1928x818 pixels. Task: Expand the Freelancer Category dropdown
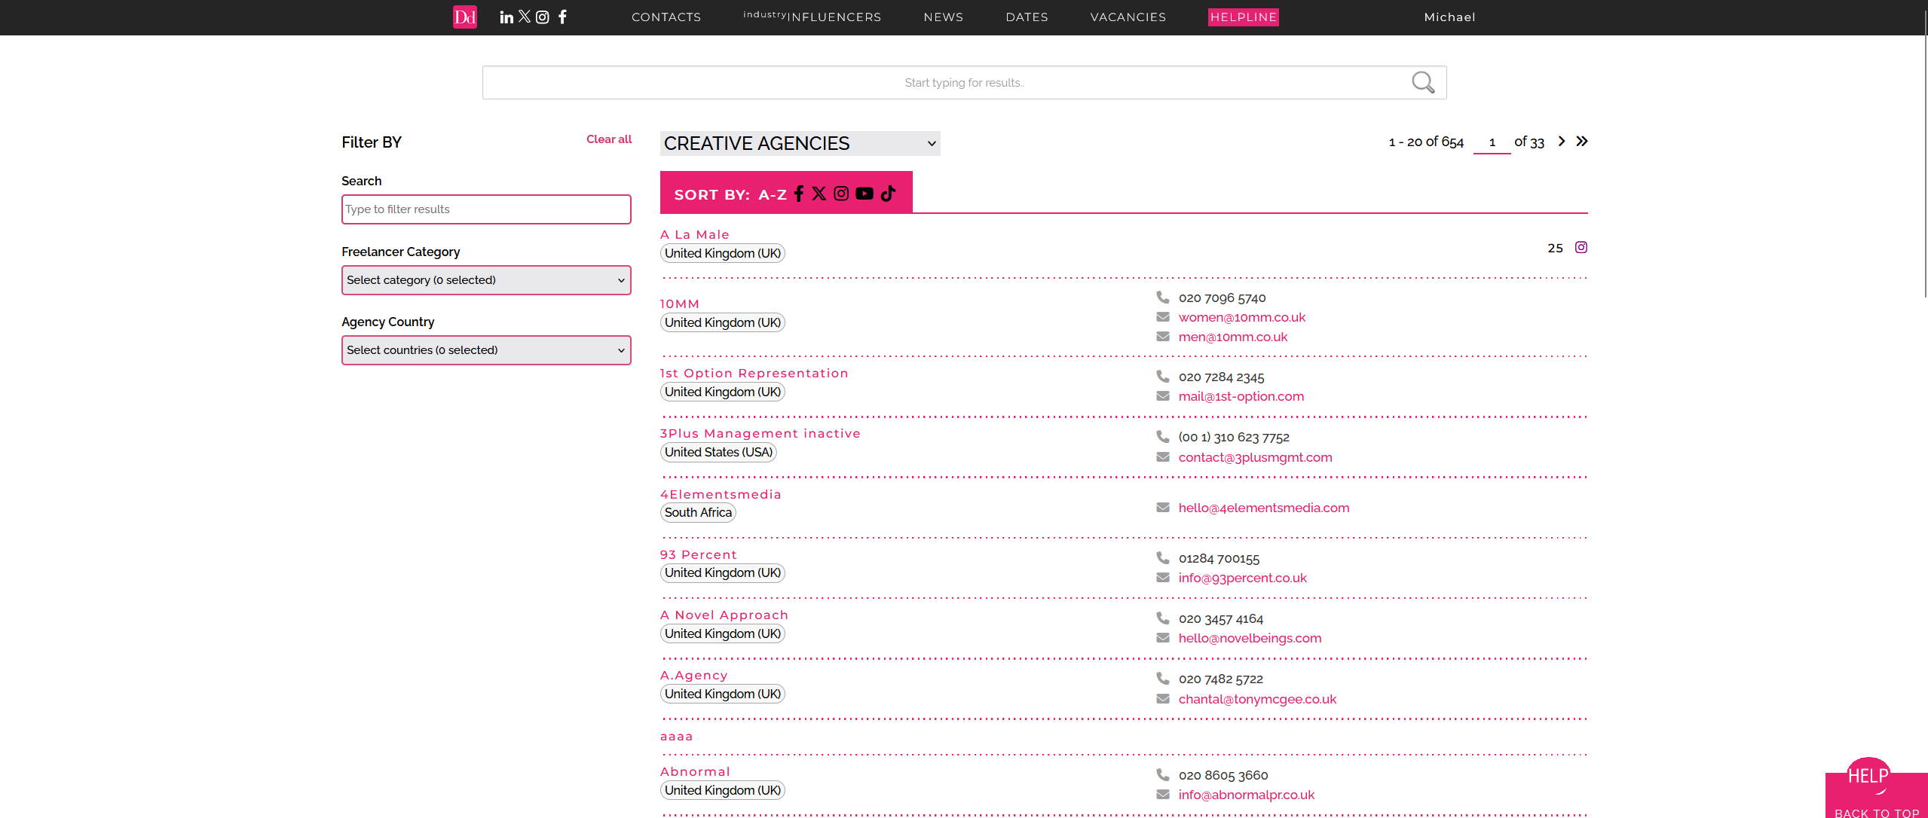tap(486, 280)
